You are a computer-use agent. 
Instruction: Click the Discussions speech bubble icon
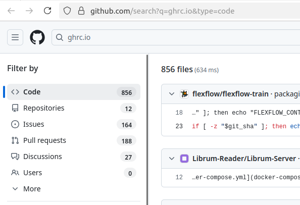tap(15, 157)
